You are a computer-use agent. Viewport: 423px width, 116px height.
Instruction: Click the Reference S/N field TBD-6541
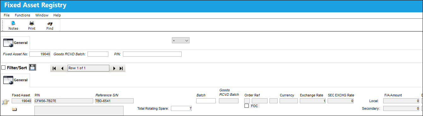(114, 101)
